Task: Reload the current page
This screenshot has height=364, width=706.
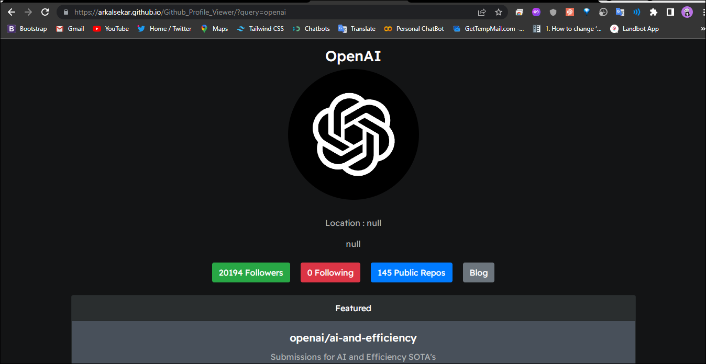Action: [45, 12]
